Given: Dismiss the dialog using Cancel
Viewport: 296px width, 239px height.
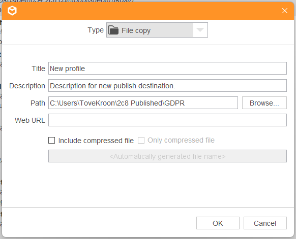Looking at the screenshot, I should coord(265,223).
